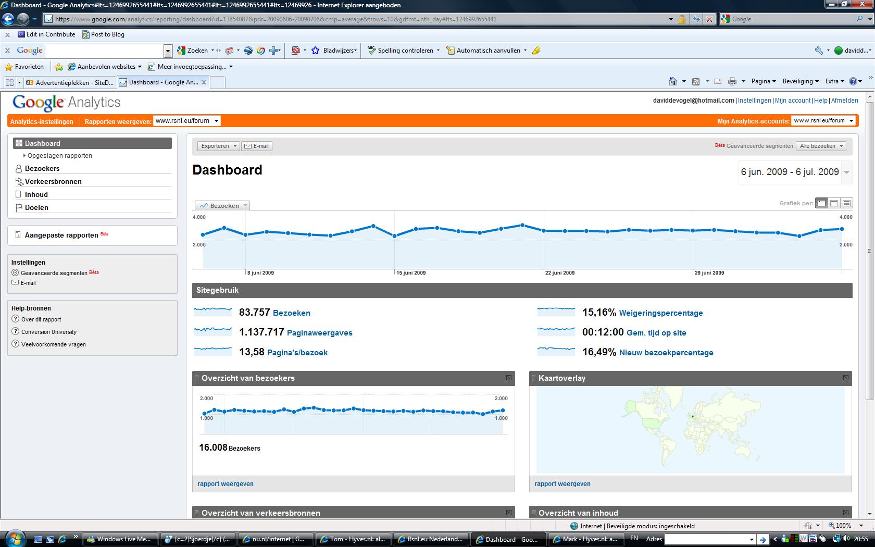Select Bezoekers in the sidebar menu

pyautogui.click(x=42, y=168)
